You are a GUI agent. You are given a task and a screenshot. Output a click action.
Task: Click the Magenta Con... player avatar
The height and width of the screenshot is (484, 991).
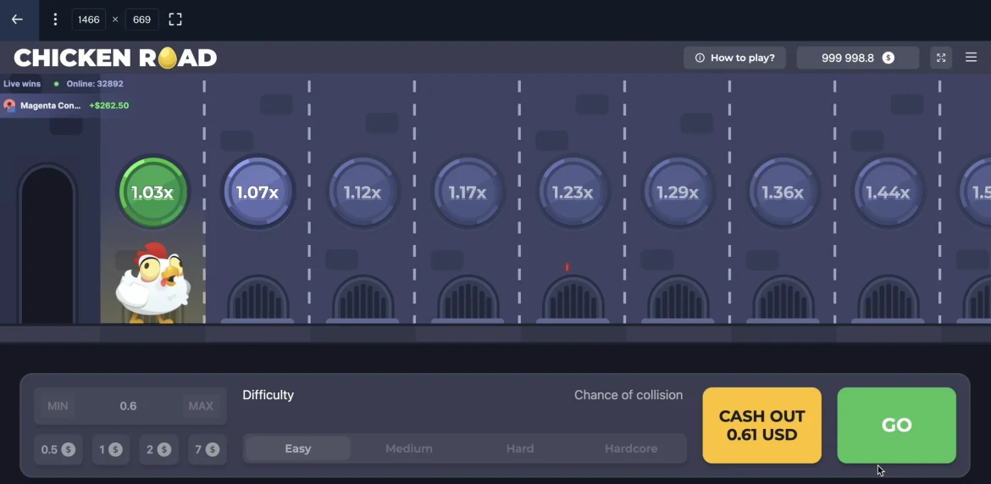coord(9,106)
